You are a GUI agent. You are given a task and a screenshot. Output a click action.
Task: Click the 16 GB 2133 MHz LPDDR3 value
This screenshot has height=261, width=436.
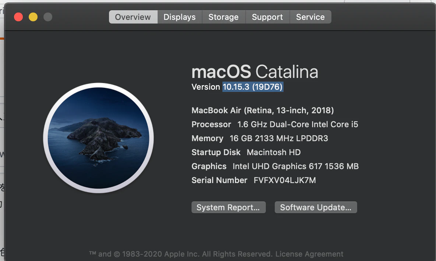[x=279, y=138]
